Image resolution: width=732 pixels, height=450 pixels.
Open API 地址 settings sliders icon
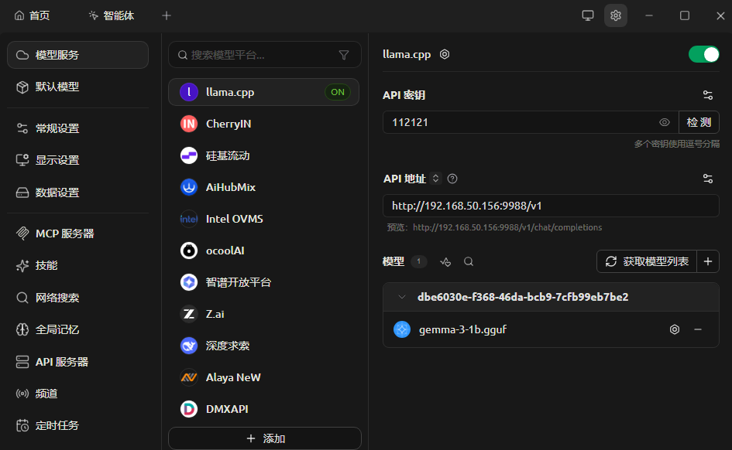(x=708, y=179)
